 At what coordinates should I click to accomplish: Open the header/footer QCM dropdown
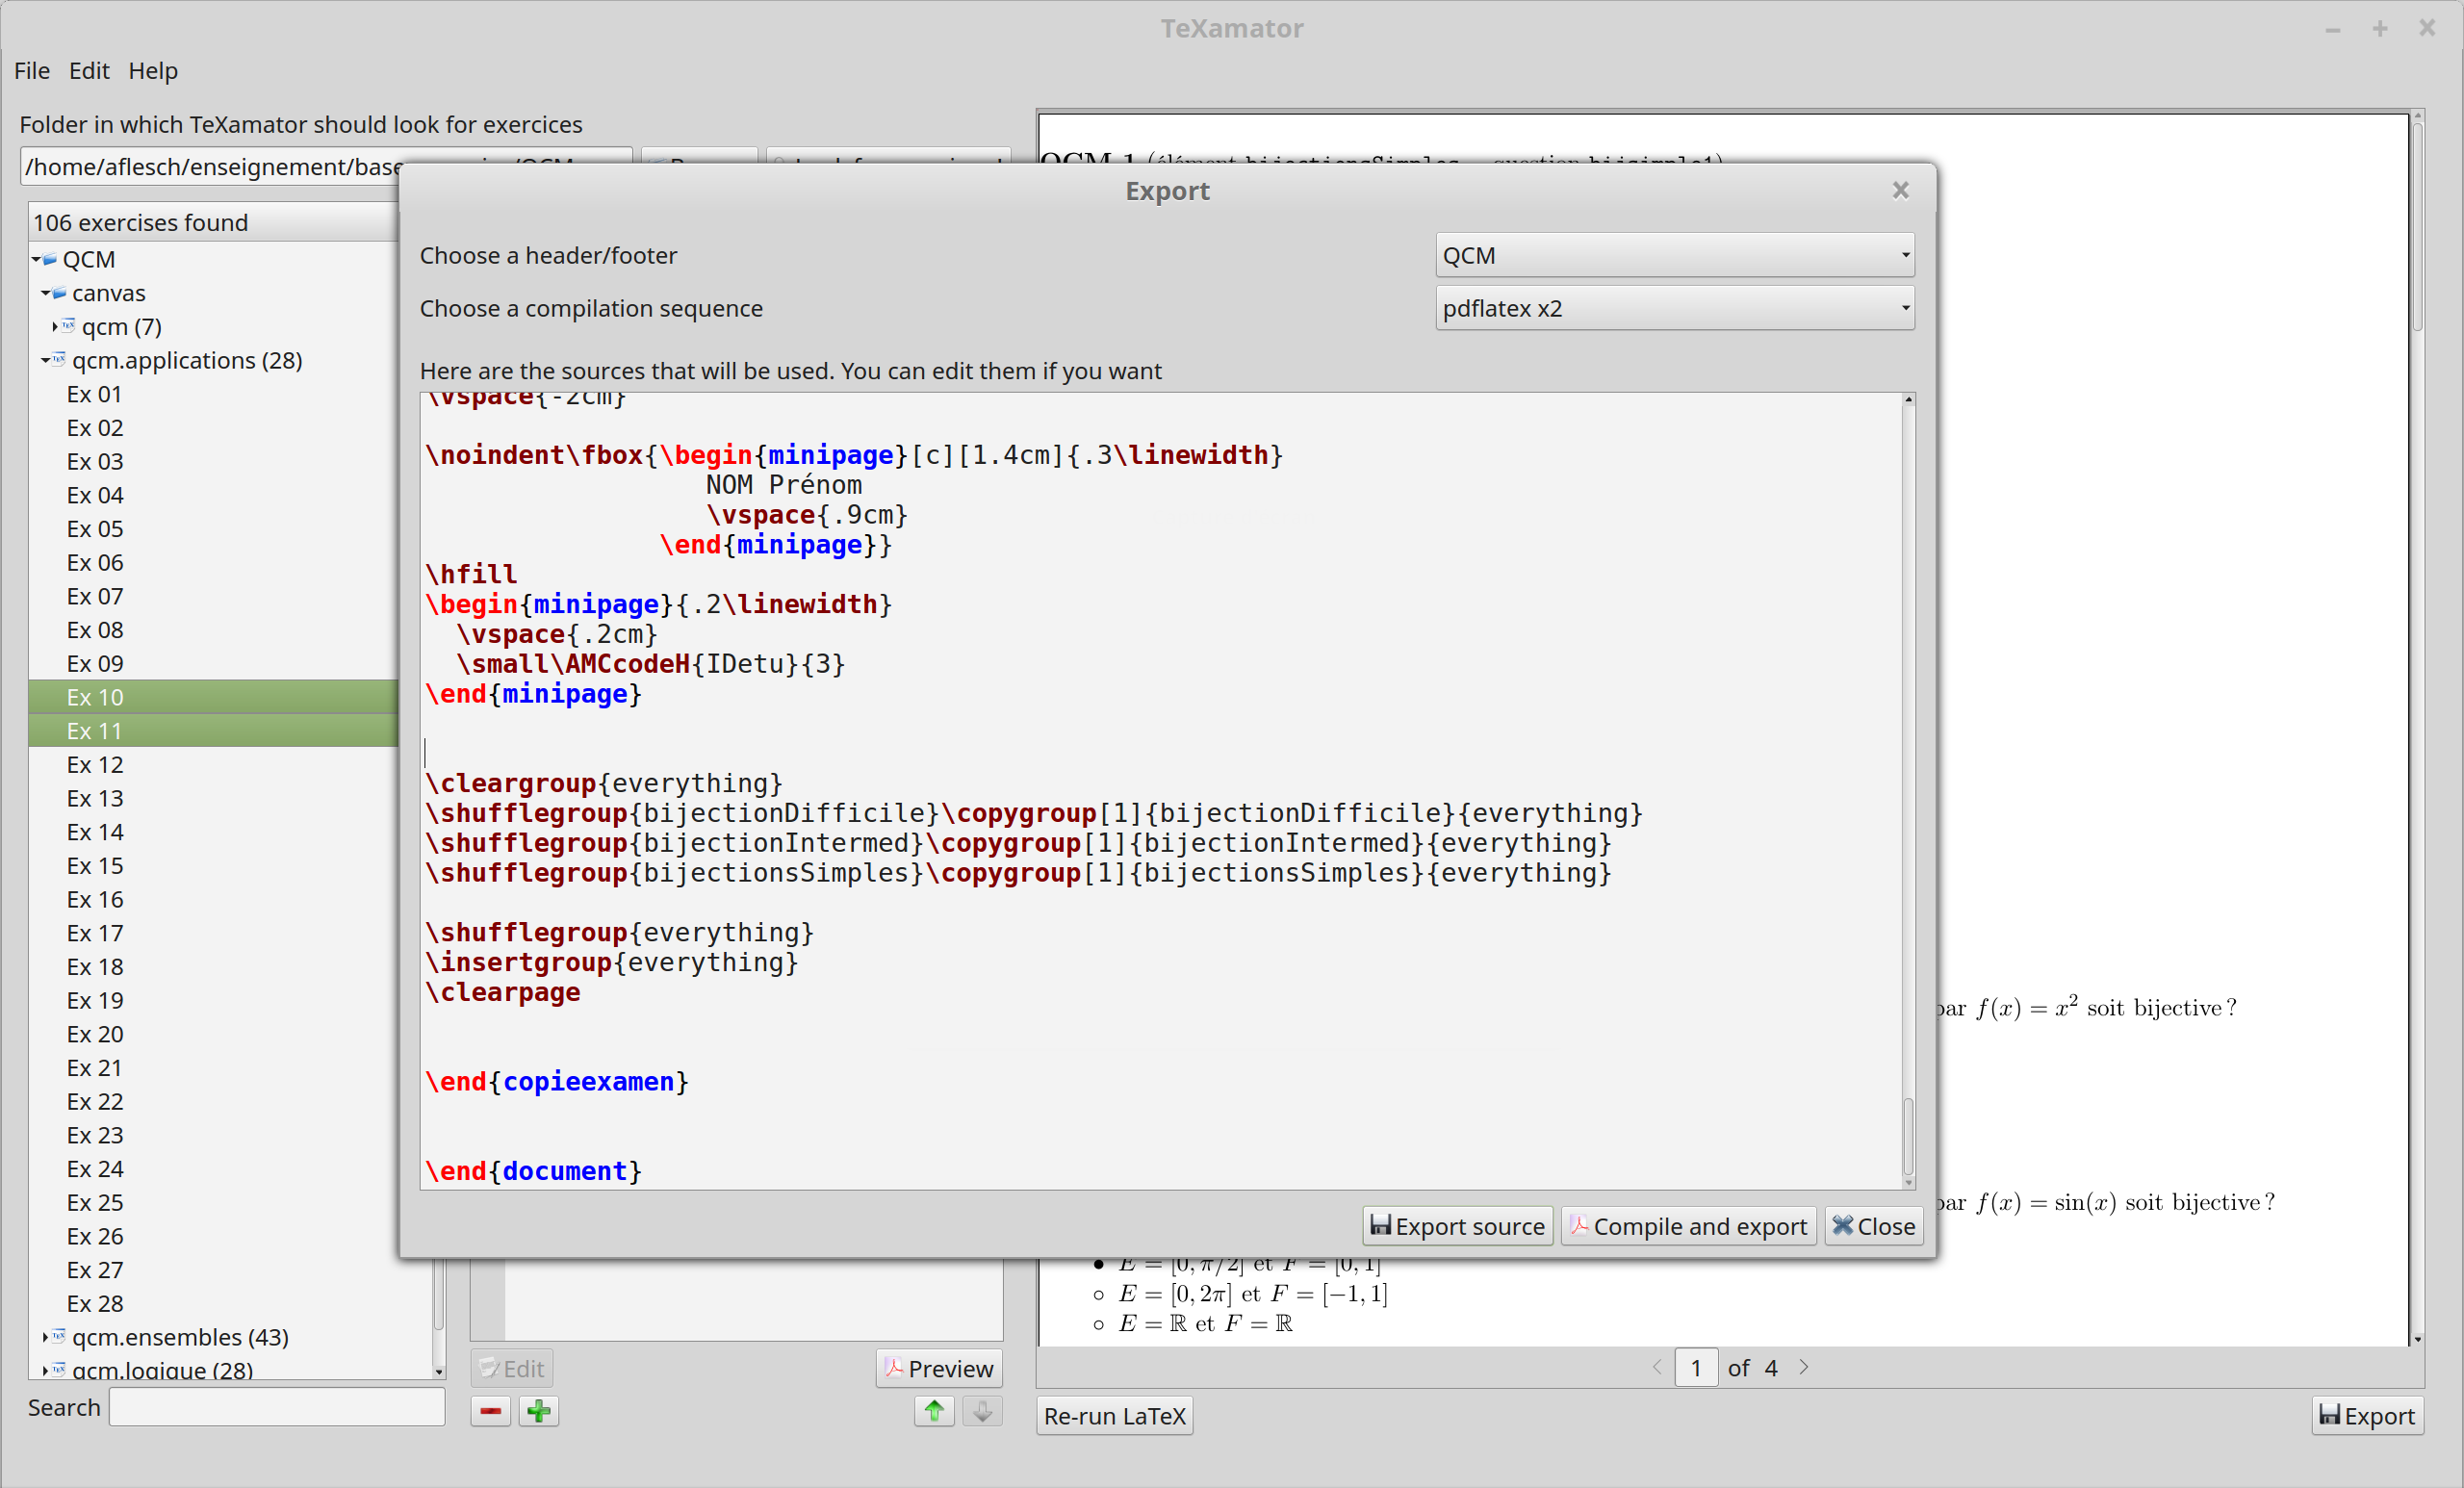[1675, 255]
